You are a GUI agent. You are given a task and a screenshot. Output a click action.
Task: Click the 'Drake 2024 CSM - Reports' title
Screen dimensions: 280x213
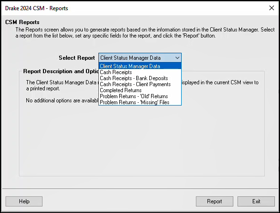37,8
